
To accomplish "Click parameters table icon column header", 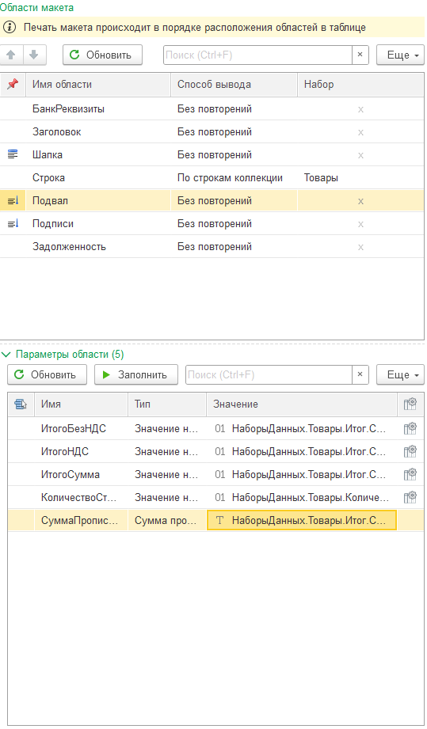I will [x=21, y=404].
